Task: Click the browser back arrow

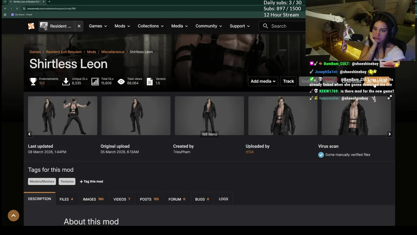Action: pos(5,8)
